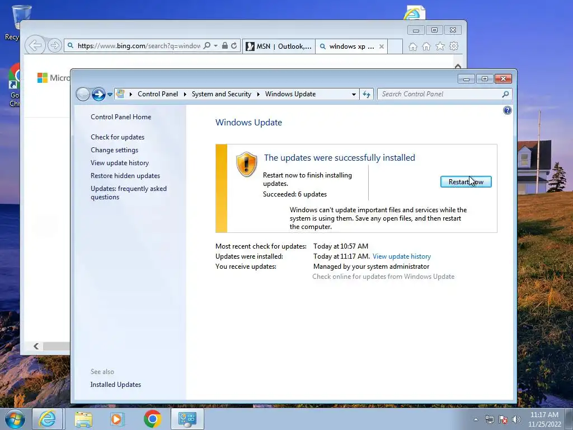573x430 pixels.
Task: Minimize the Internet Explorer window
Action: click(416, 30)
